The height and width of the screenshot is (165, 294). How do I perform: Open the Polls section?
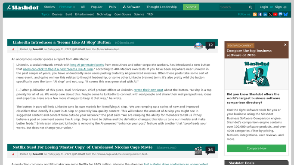tap(112, 7)
